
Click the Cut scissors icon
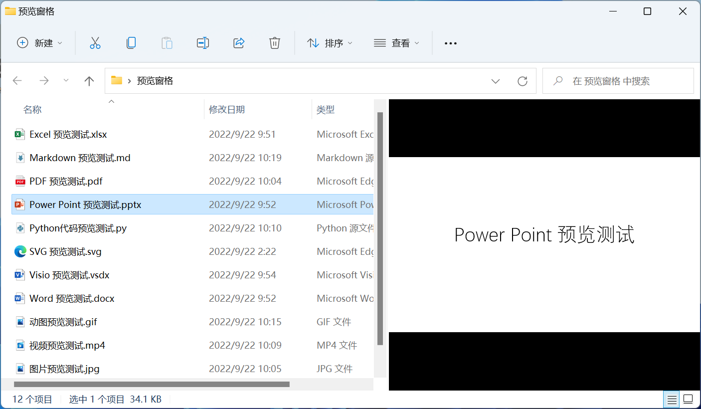(x=95, y=43)
